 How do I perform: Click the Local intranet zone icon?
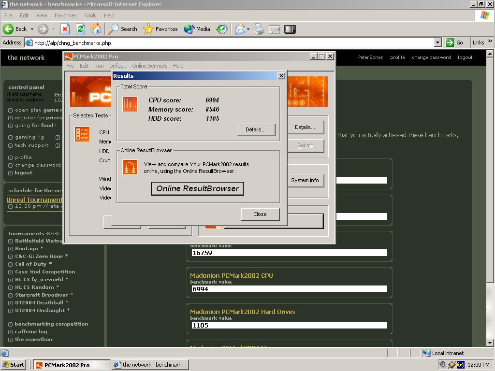(x=426, y=353)
